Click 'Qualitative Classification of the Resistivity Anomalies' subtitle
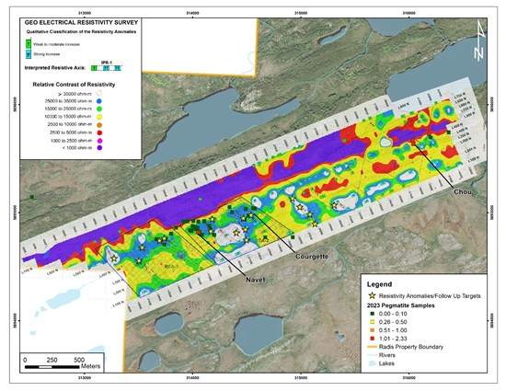 pyautogui.click(x=81, y=31)
